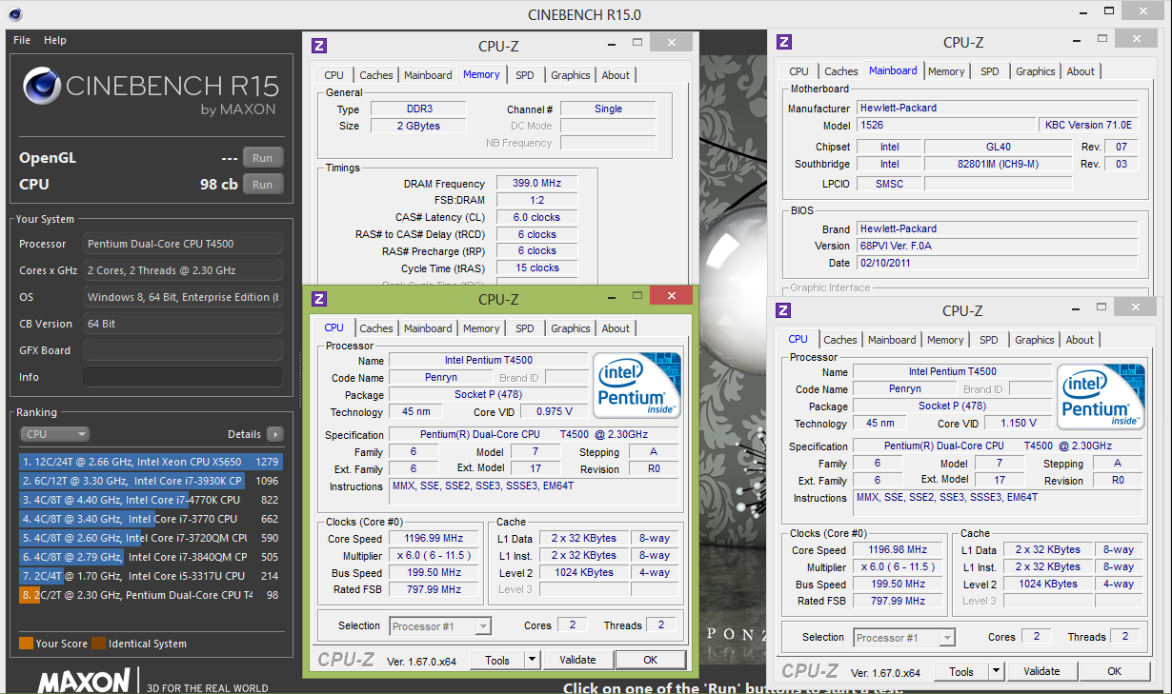Click the MAXON logo at the bottom

tap(84, 681)
